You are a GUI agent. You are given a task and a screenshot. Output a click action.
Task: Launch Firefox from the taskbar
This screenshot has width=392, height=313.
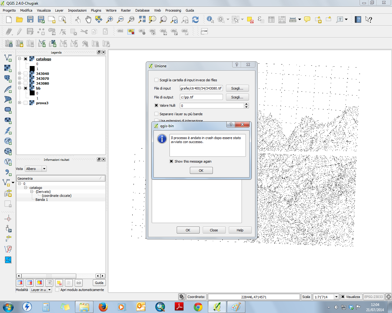(103, 307)
